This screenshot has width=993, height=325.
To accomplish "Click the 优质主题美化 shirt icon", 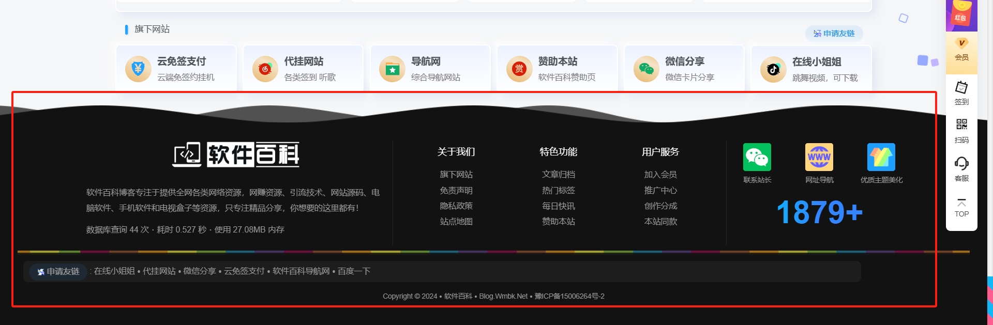I will coord(881,157).
